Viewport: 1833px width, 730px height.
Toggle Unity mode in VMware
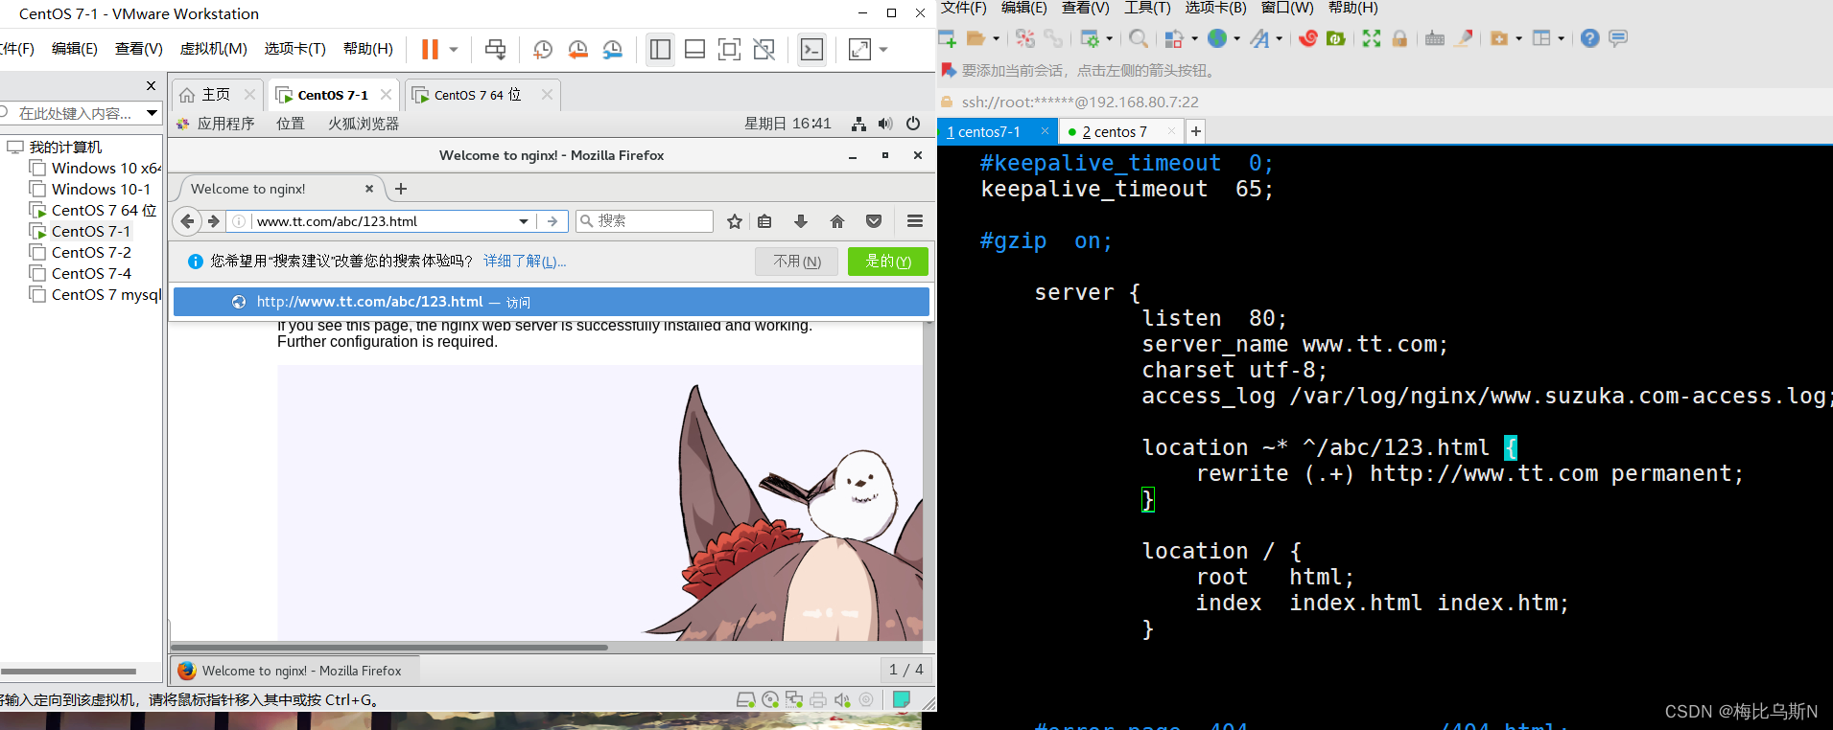click(764, 49)
